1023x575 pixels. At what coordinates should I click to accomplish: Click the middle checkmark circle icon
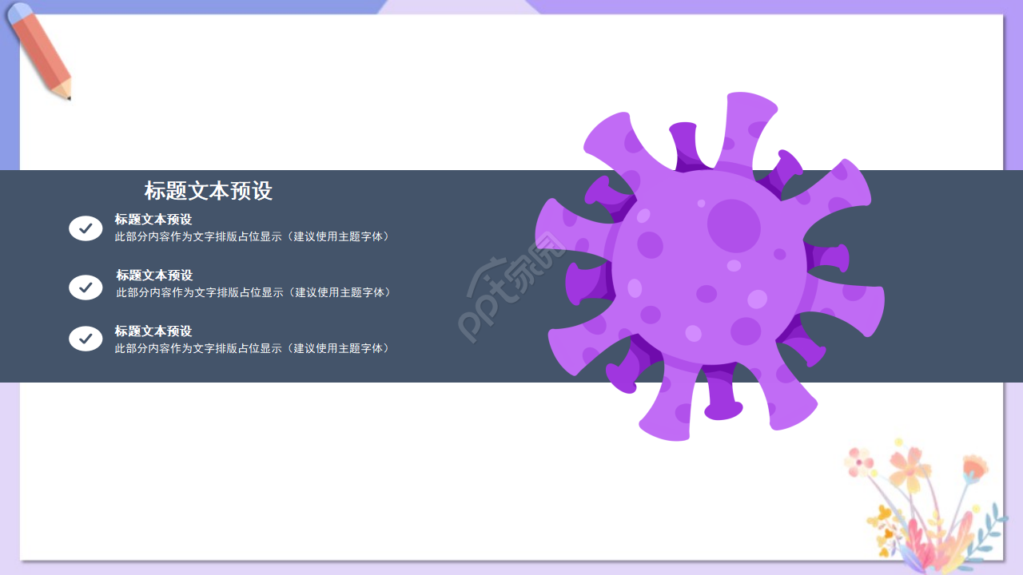86,287
